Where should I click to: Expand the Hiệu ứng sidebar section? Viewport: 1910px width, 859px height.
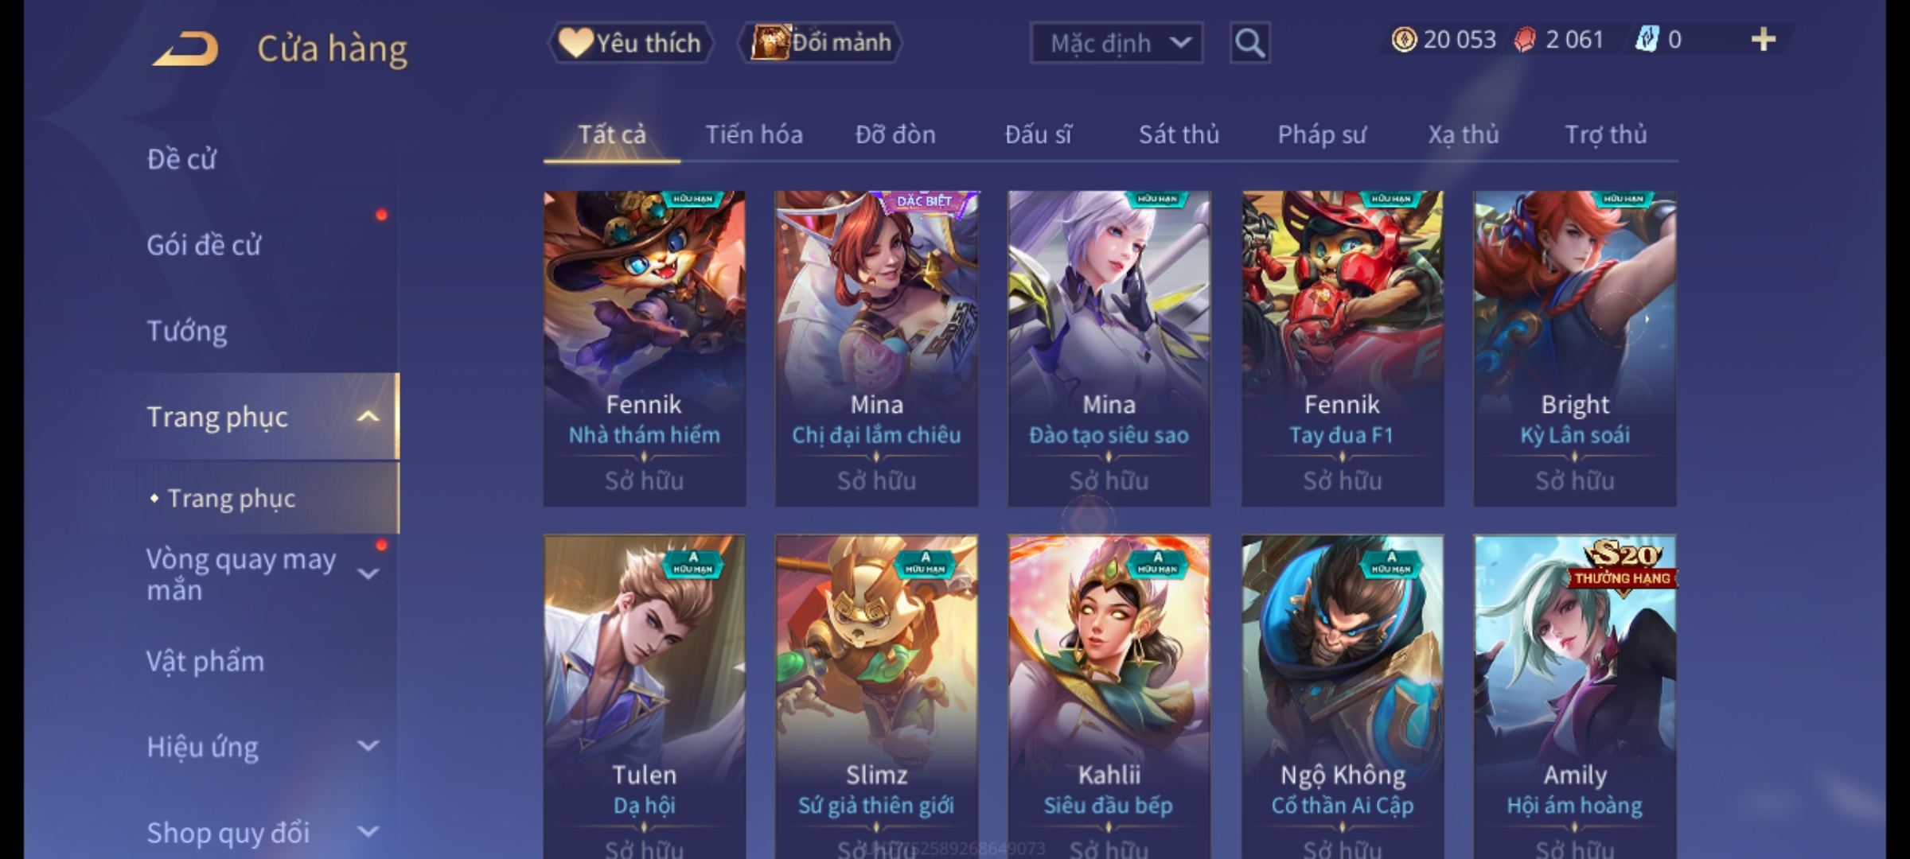click(368, 746)
